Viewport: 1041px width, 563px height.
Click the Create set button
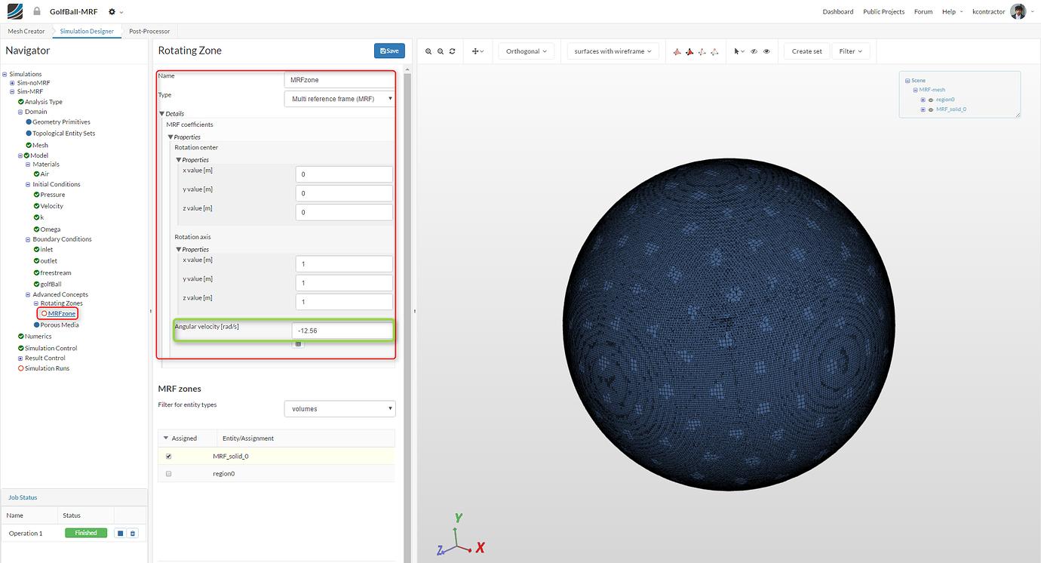pos(806,51)
